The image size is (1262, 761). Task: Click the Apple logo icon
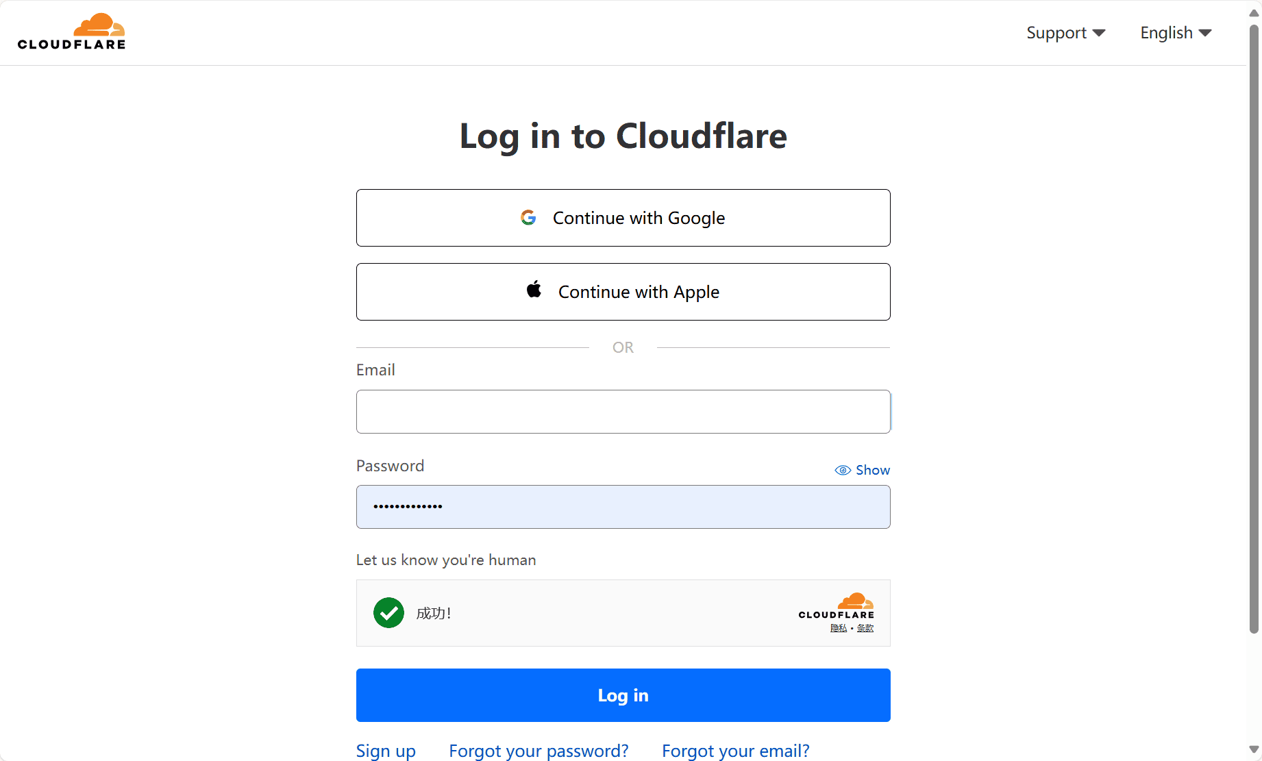pos(534,289)
